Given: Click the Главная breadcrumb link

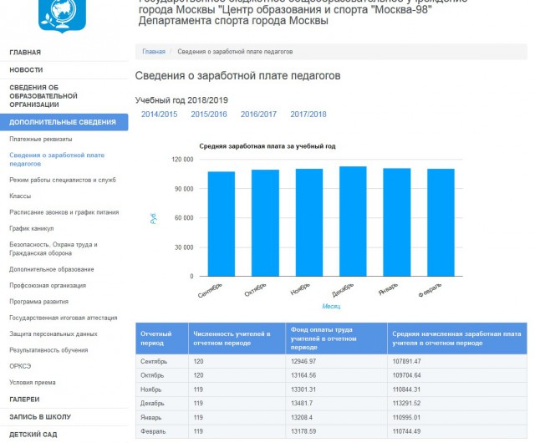Looking at the screenshot, I should point(154,52).
